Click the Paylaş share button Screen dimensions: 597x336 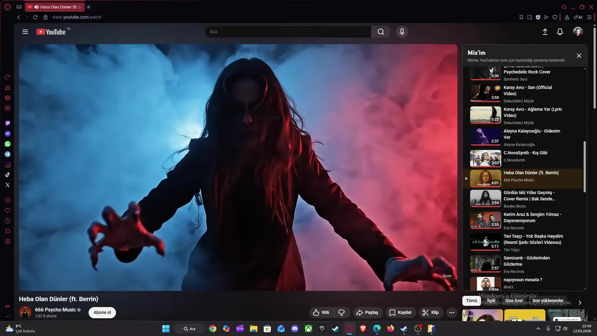tap(368, 313)
